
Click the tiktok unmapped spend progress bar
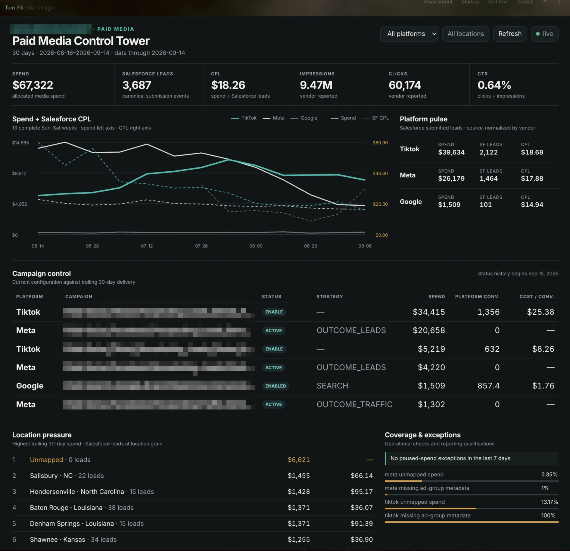[472, 509]
